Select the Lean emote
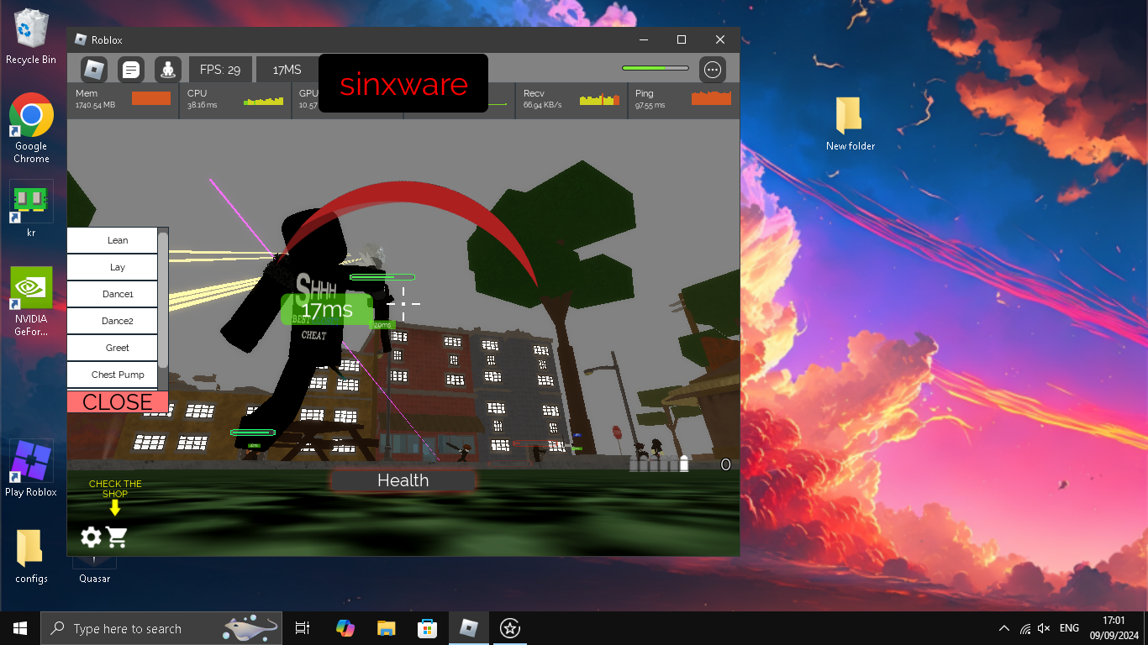The width and height of the screenshot is (1148, 645). click(113, 240)
